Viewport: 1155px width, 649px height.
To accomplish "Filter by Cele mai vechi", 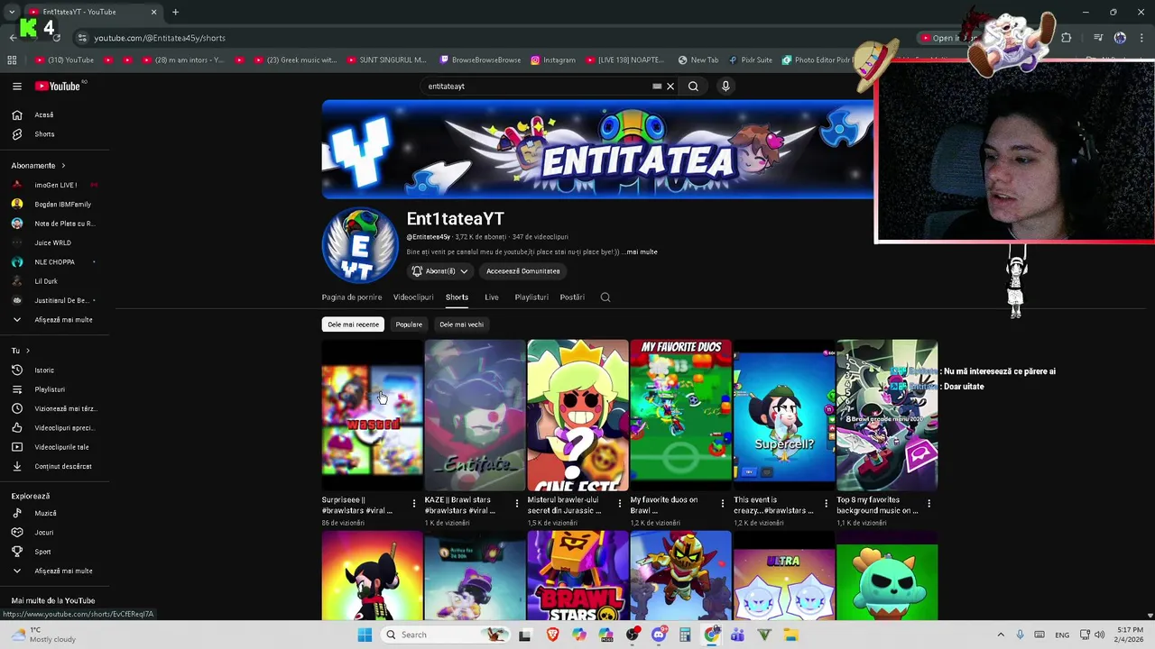I will [x=461, y=324].
